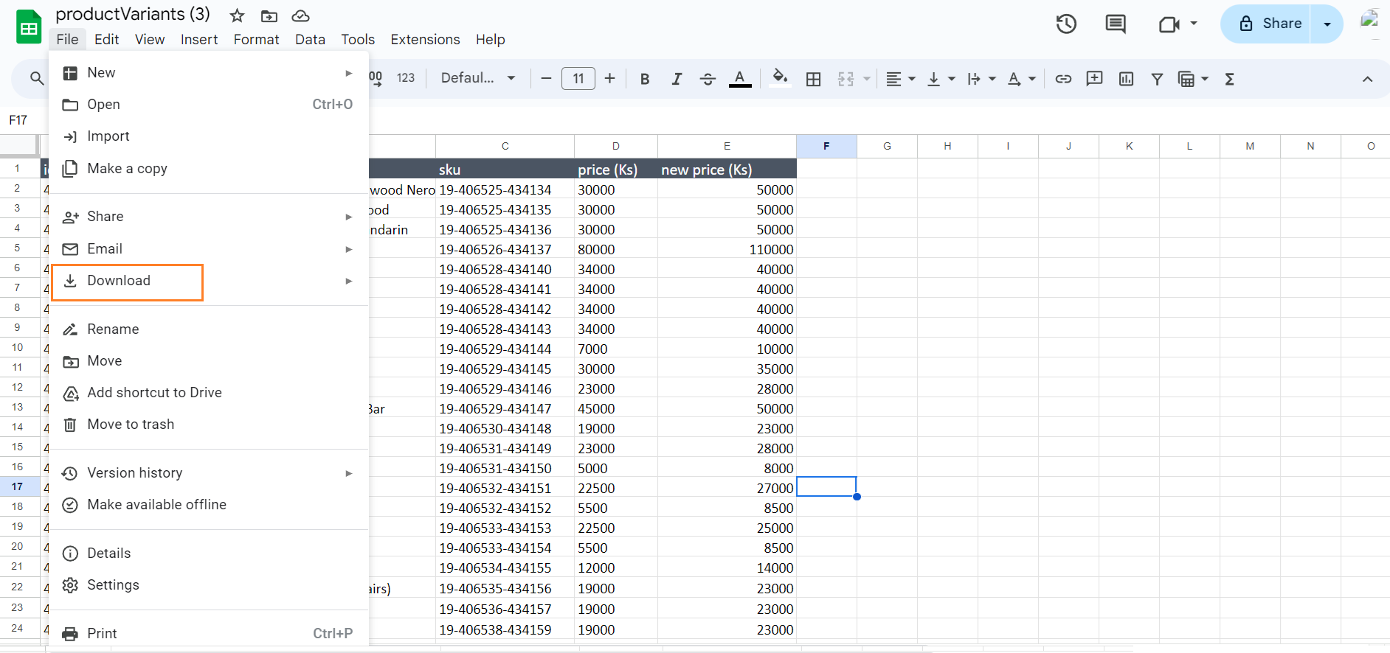This screenshot has width=1390, height=653.
Task: Click the search magnifier in the toolbar
Action: coord(36,78)
